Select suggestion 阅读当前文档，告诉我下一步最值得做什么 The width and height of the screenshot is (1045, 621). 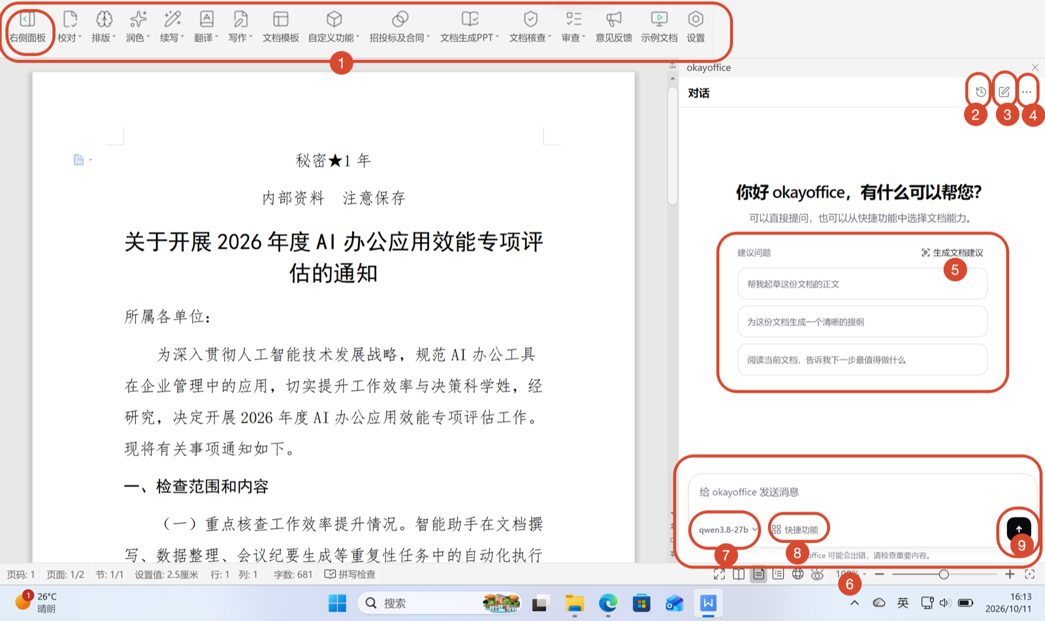862,359
